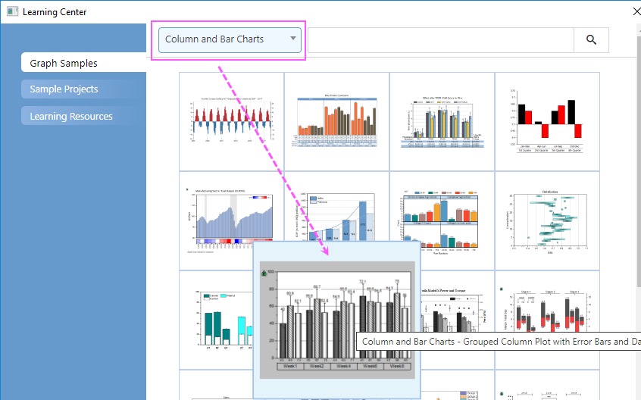Viewport: 641px width, 400px height.
Task: Pick the black and red quarterly bar thumbnail
Action: [x=547, y=121]
